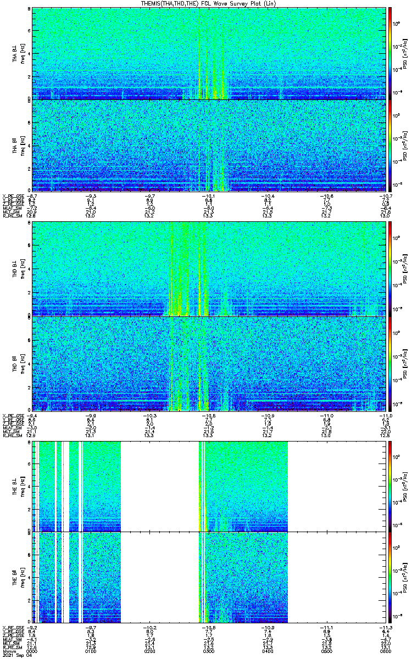Viewport: 412px width, 659px height.
Task: Open the THA B-parallel spectrogram panel
Action: [x=208, y=146]
